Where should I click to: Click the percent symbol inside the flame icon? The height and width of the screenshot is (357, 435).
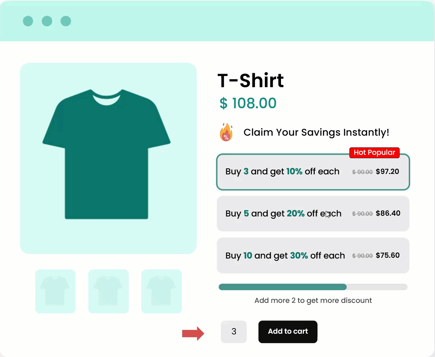pyautogui.click(x=227, y=137)
